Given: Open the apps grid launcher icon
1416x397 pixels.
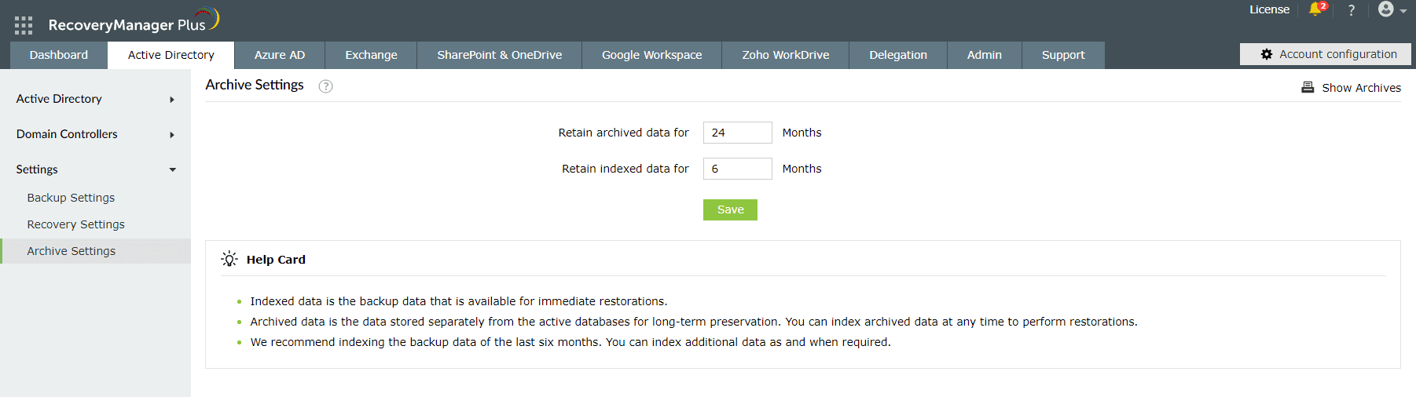Looking at the screenshot, I should pyautogui.click(x=24, y=25).
